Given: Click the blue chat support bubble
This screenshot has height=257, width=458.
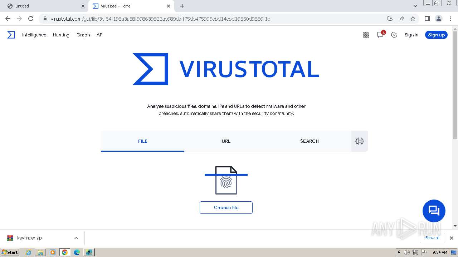Looking at the screenshot, I should [434, 211].
